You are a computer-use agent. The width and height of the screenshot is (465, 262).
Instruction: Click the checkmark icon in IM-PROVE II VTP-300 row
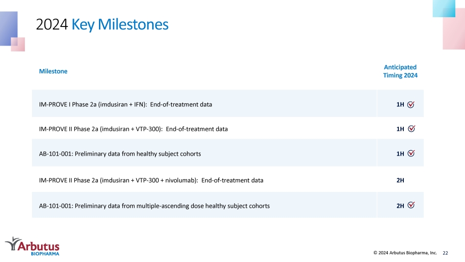tap(411, 128)
